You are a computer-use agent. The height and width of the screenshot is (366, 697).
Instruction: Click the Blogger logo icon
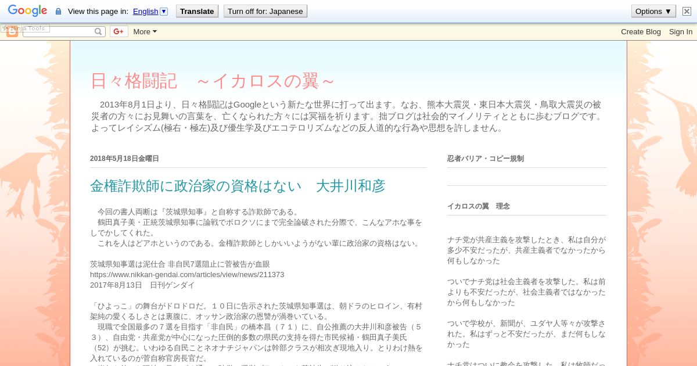[12, 32]
